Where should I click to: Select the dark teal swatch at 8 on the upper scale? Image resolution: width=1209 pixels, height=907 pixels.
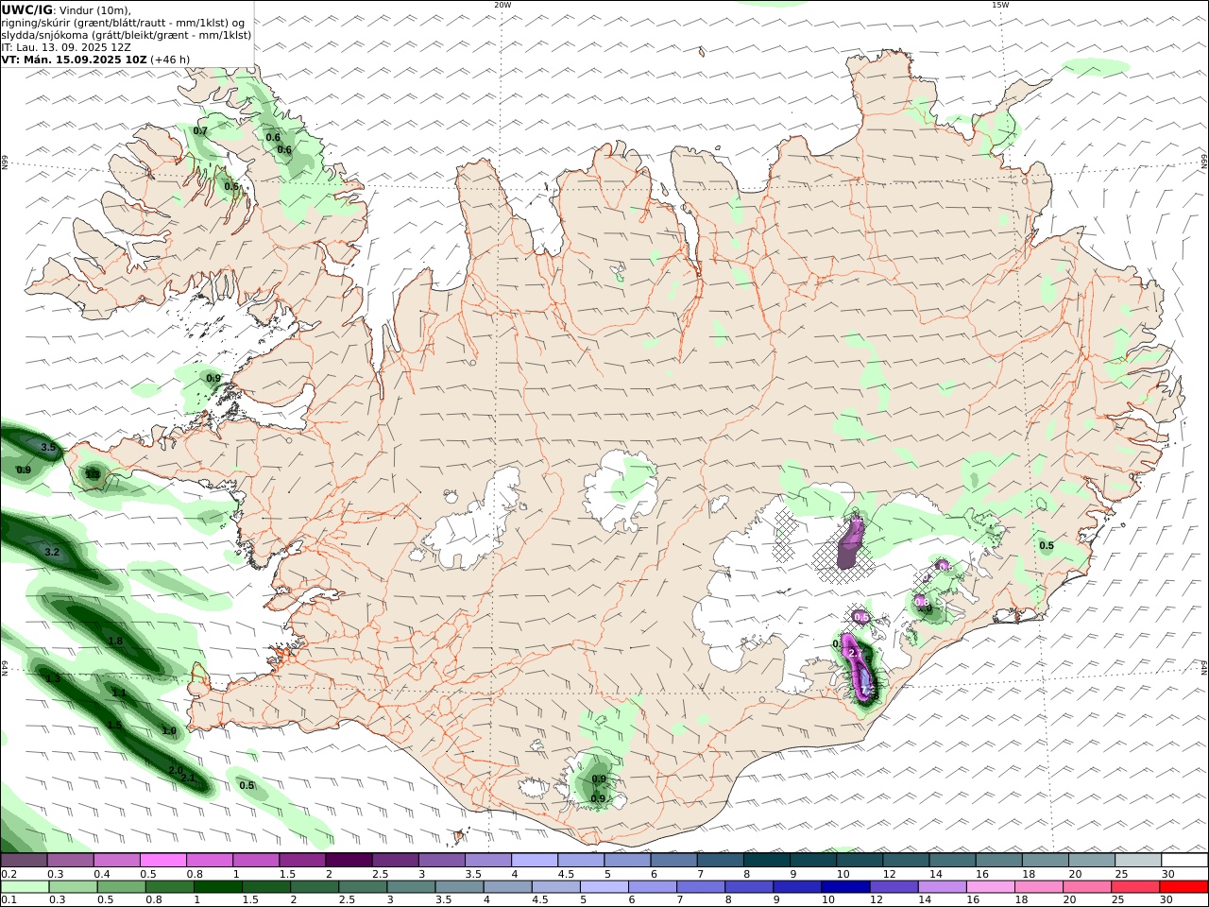pos(766,860)
